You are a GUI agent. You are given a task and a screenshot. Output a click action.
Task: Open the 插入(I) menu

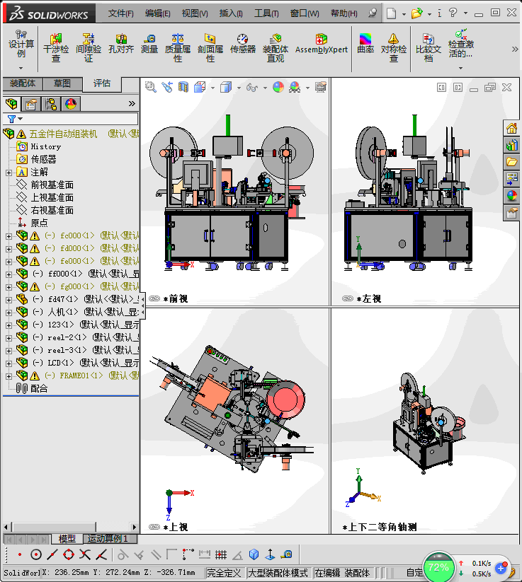(x=231, y=13)
